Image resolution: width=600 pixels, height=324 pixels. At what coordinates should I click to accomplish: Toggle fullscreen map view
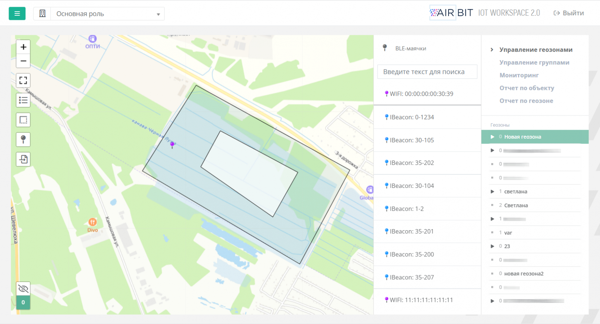tap(23, 81)
